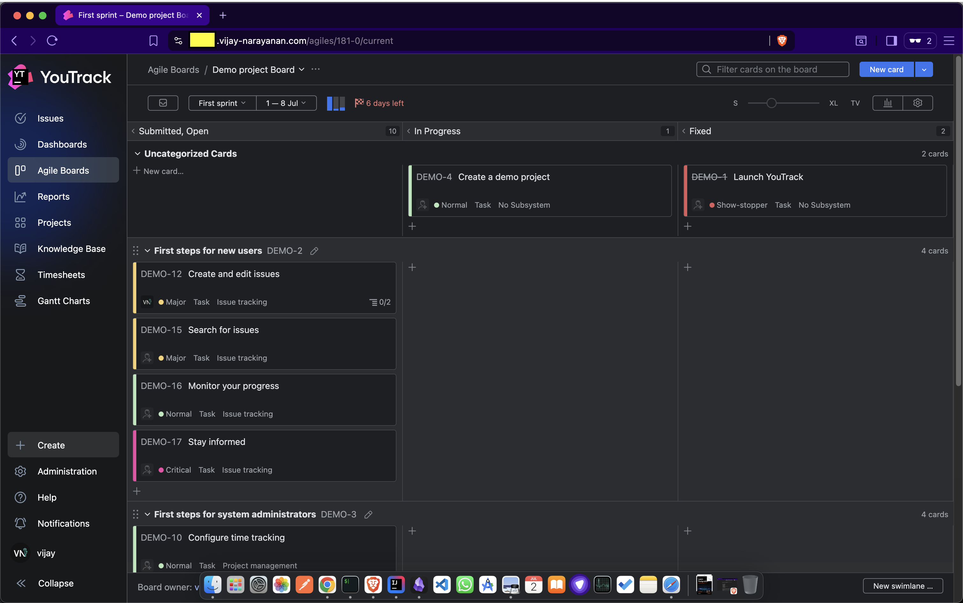The image size is (963, 603).
Task: Bookmark this page icon
Action: pos(153,41)
